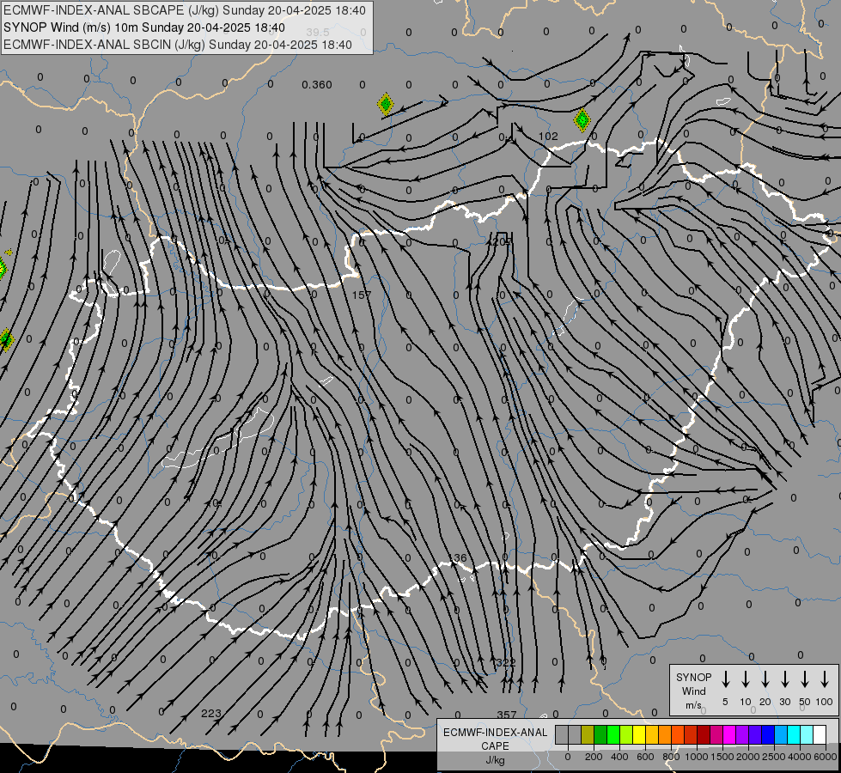This screenshot has height=773, width=841.
Task: Click the ECMWF-INDEX-ANAL CAPE legend label
Action: pyautogui.click(x=495, y=740)
